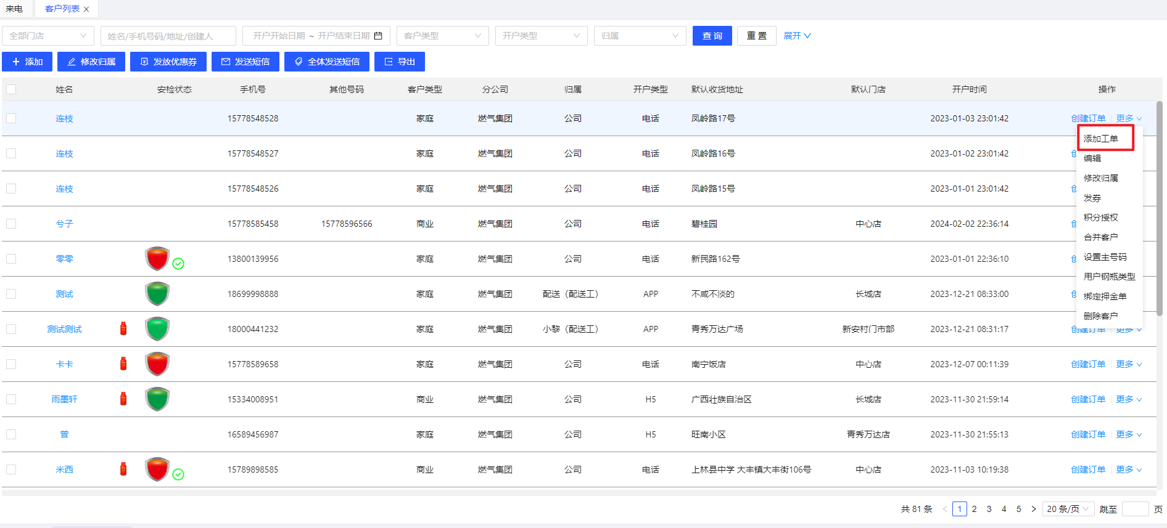Go to previous page with left arrow

point(944,509)
